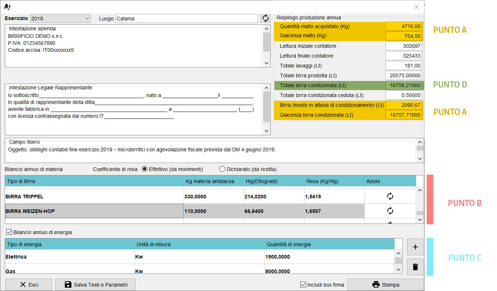497x291 pixels.
Task: Toggle the Bilancio annuo di energia checkbox
Action: [x=9, y=232]
